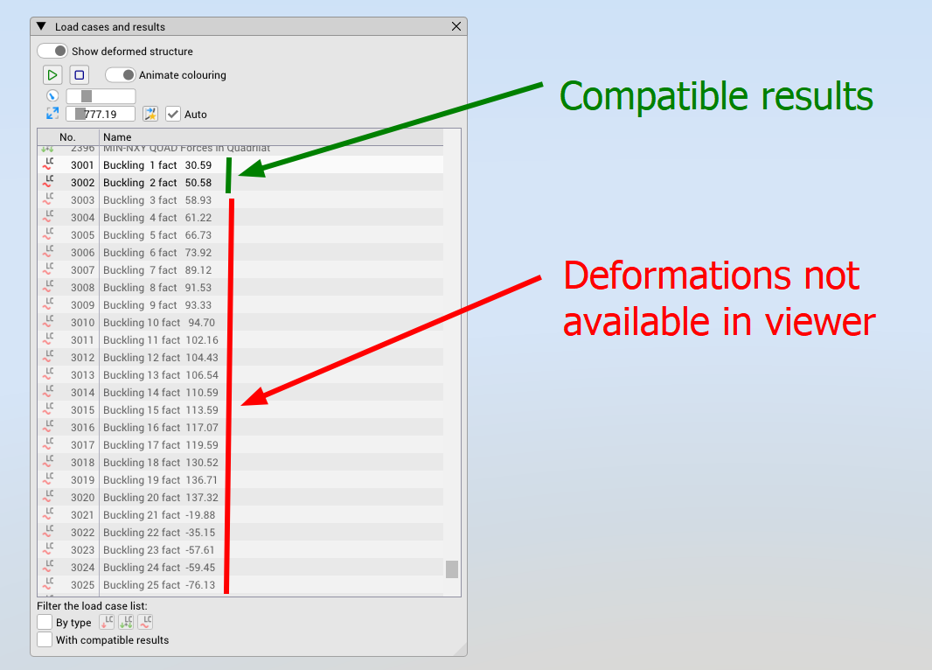Click the single-arrow load case filter icon

(x=107, y=623)
